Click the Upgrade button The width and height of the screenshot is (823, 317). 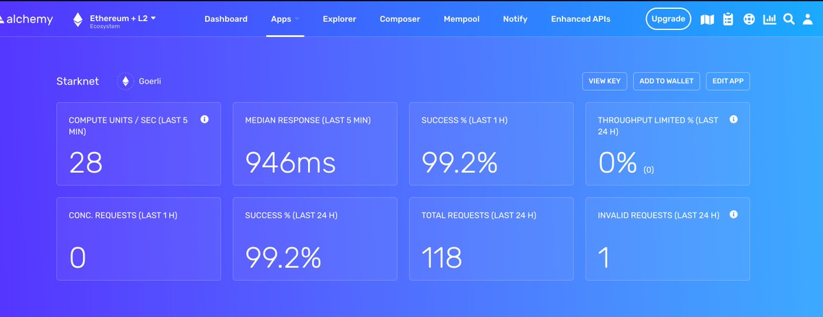click(668, 19)
